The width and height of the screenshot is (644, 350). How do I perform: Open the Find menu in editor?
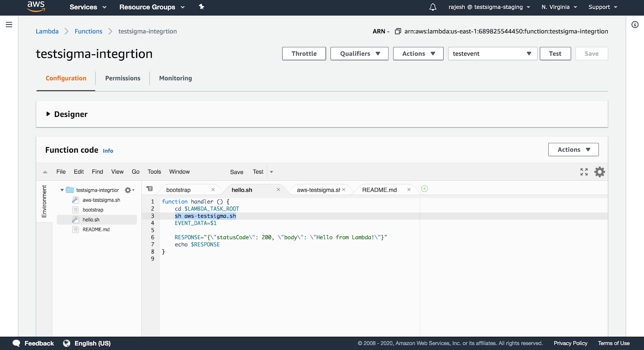tap(97, 172)
